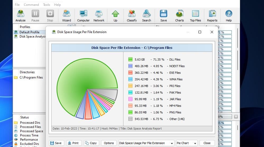The image size is (264, 147).
Task: Print the pie chart
Action: [x=73, y=143]
